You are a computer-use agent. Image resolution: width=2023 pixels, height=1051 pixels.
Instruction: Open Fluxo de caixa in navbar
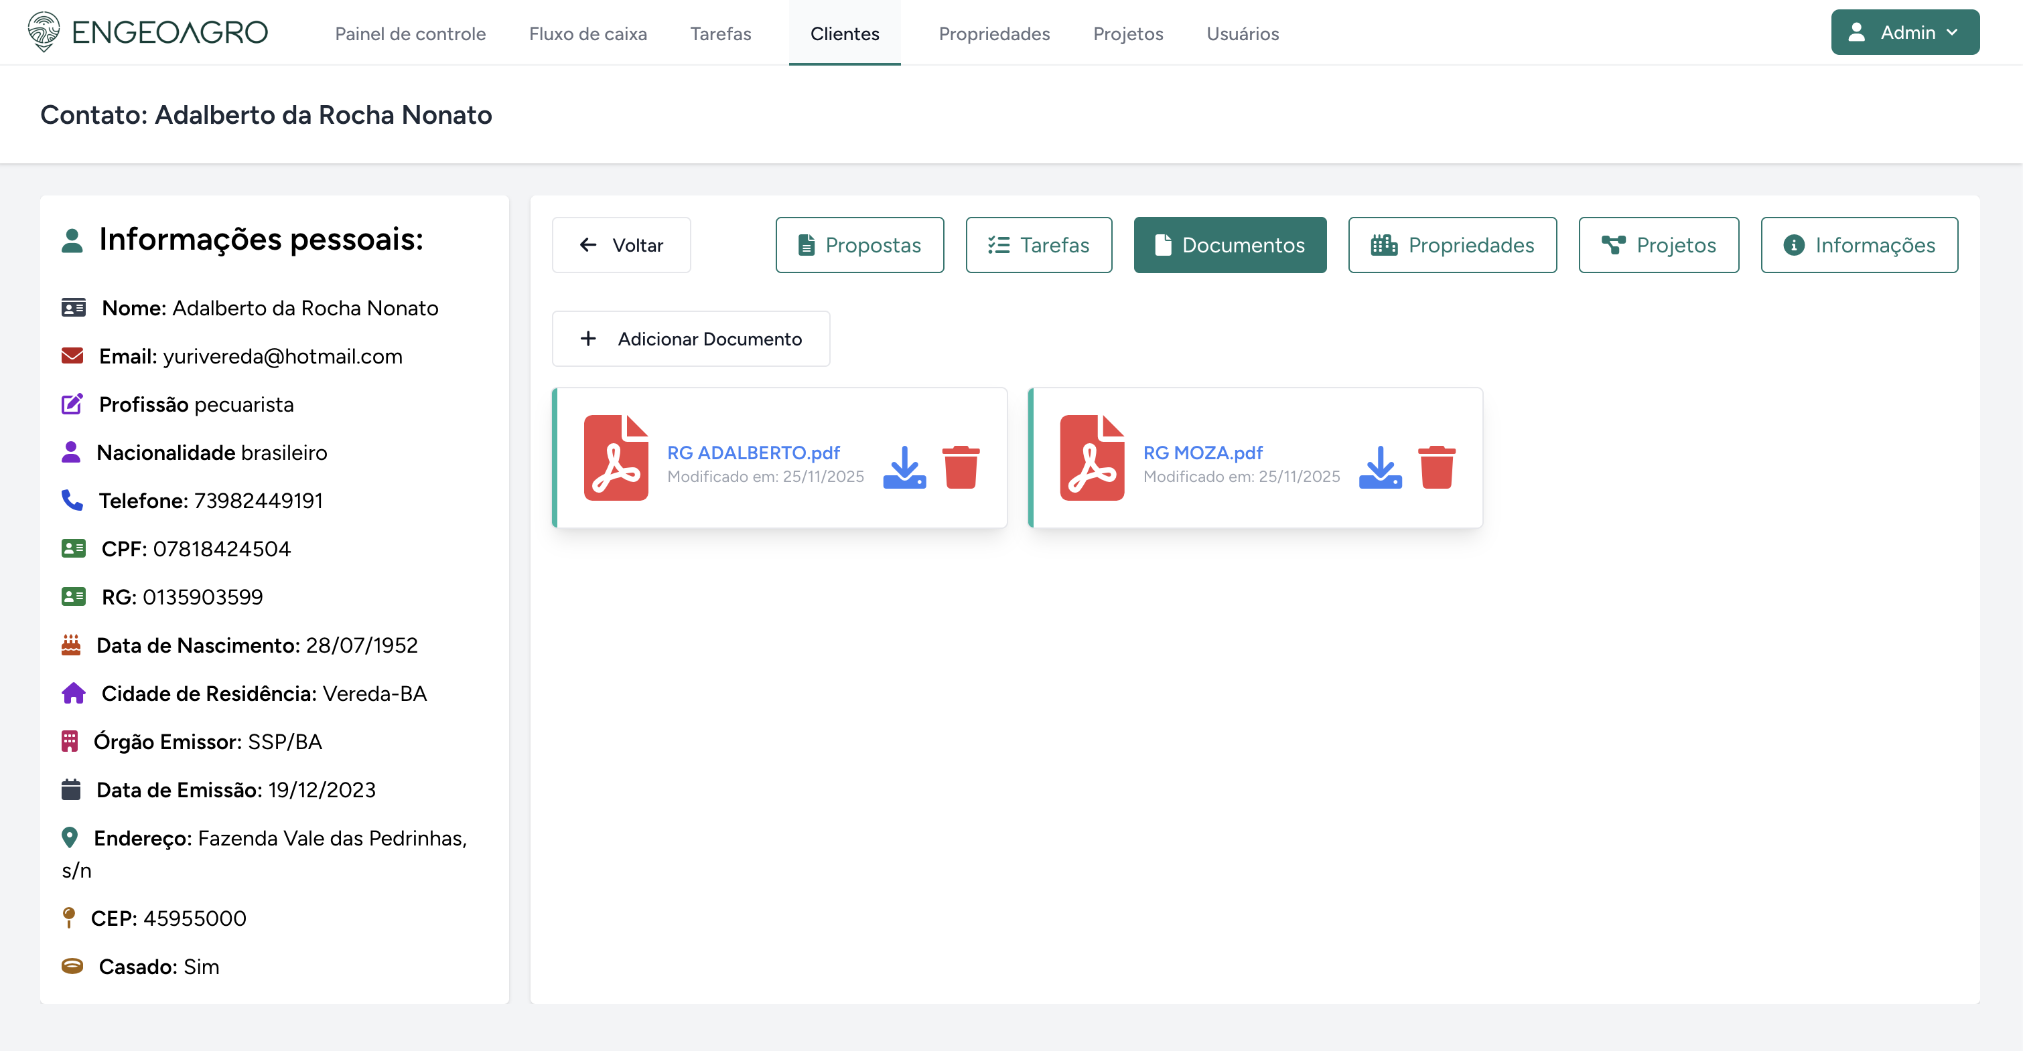(x=587, y=33)
